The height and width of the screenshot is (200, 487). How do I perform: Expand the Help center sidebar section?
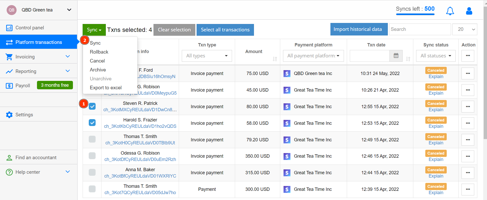tap(68, 172)
